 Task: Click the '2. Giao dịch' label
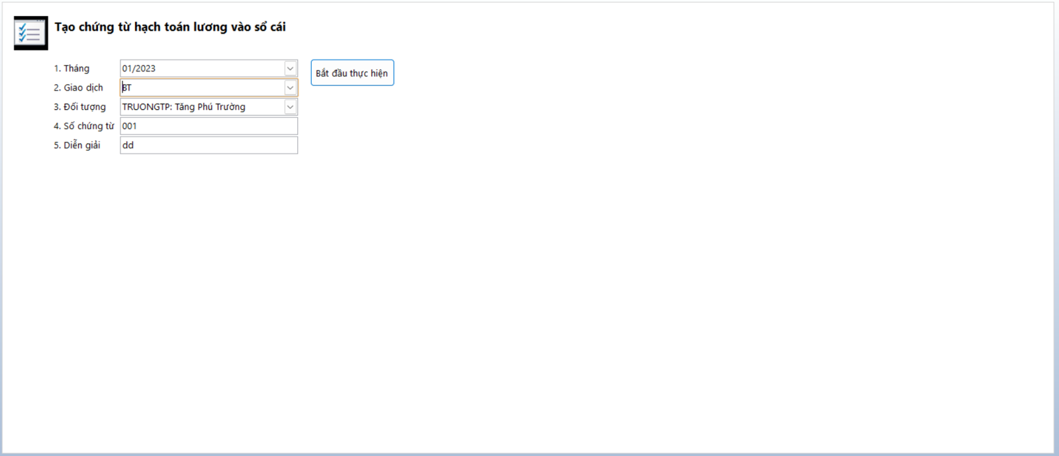click(x=78, y=87)
